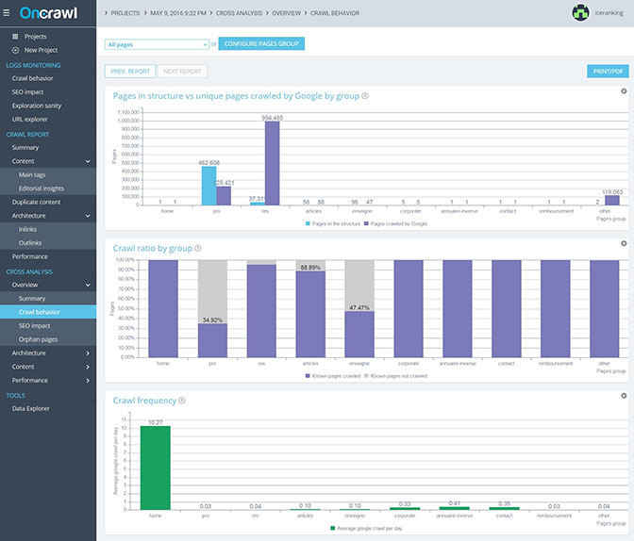Open the All pages dropdown
This screenshot has height=541, width=634.
click(157, 44)
